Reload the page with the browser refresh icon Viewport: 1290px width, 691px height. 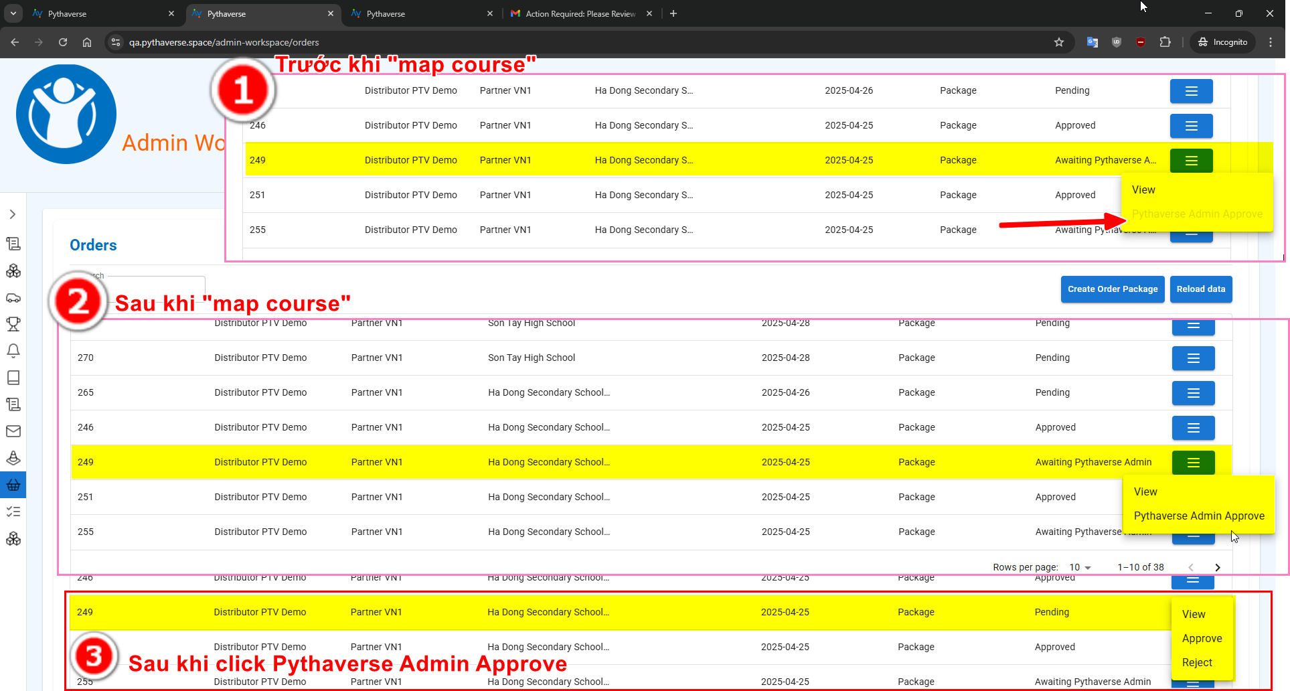63,42
